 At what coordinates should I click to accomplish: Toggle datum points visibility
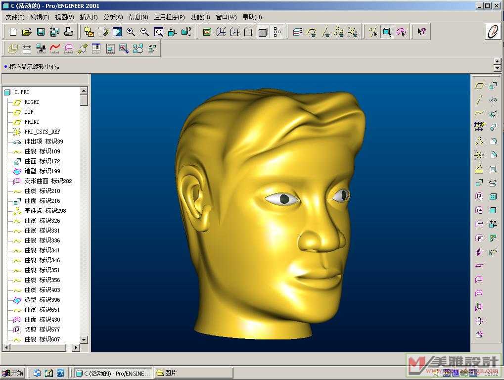pyautogui.click(x=339, y=32)
